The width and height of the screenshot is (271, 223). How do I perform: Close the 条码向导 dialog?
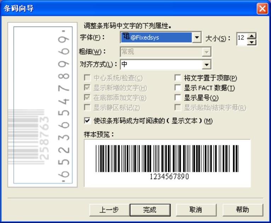point(262,8)
